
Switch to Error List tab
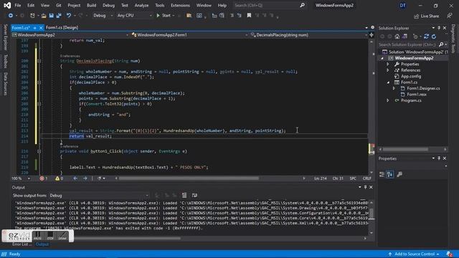click(22, 244)
